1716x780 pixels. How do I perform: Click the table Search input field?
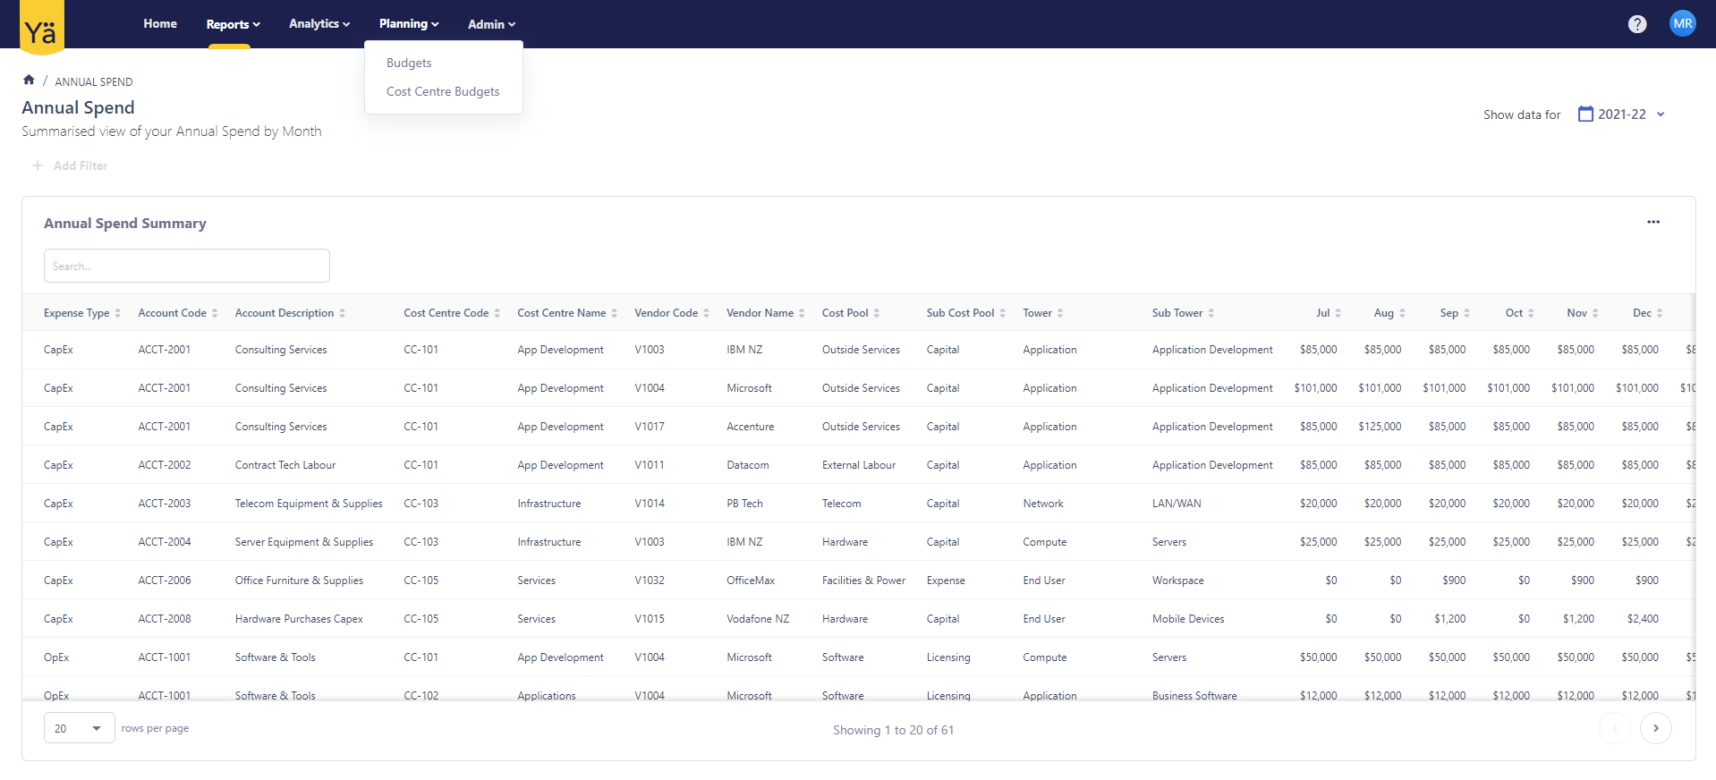[x=186, y=267]
